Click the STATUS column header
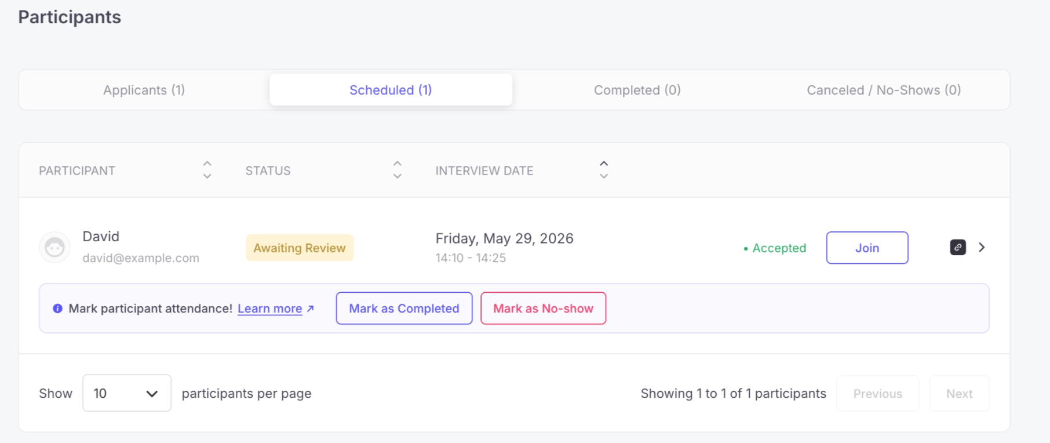This screenshot has width=1050, height=443. [x=268, y=170]
